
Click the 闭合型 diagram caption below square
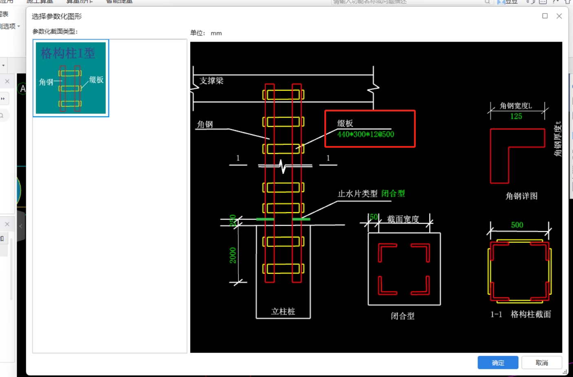click(x=403, y=316)
